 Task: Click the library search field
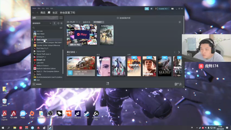pyautogui.click(x=46, y=28)
